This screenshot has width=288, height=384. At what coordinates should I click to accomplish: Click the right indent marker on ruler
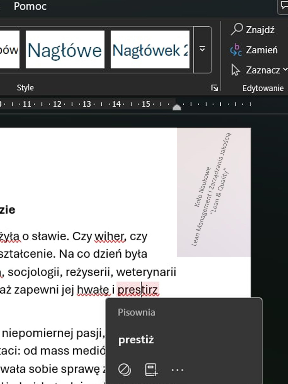coord(177,107)
